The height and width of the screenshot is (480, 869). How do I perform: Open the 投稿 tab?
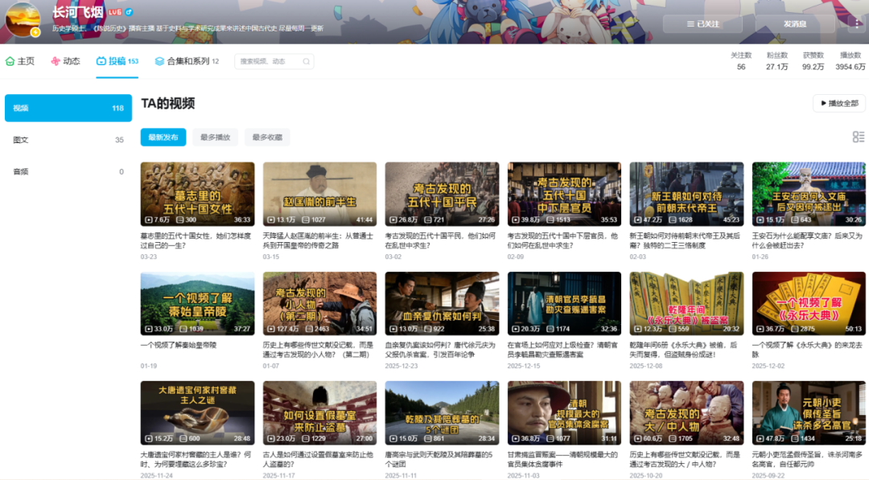117,61
